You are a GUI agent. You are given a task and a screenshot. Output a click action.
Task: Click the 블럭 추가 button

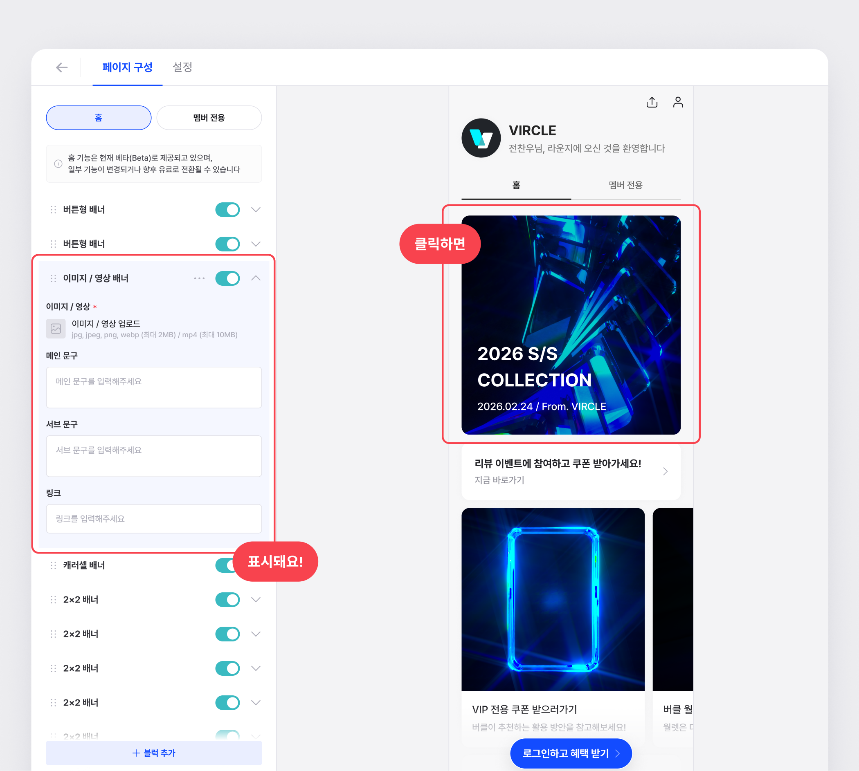point(154,753)
